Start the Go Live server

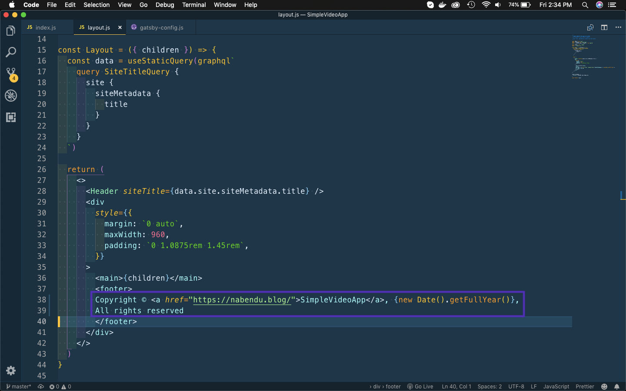pos(420,387)
